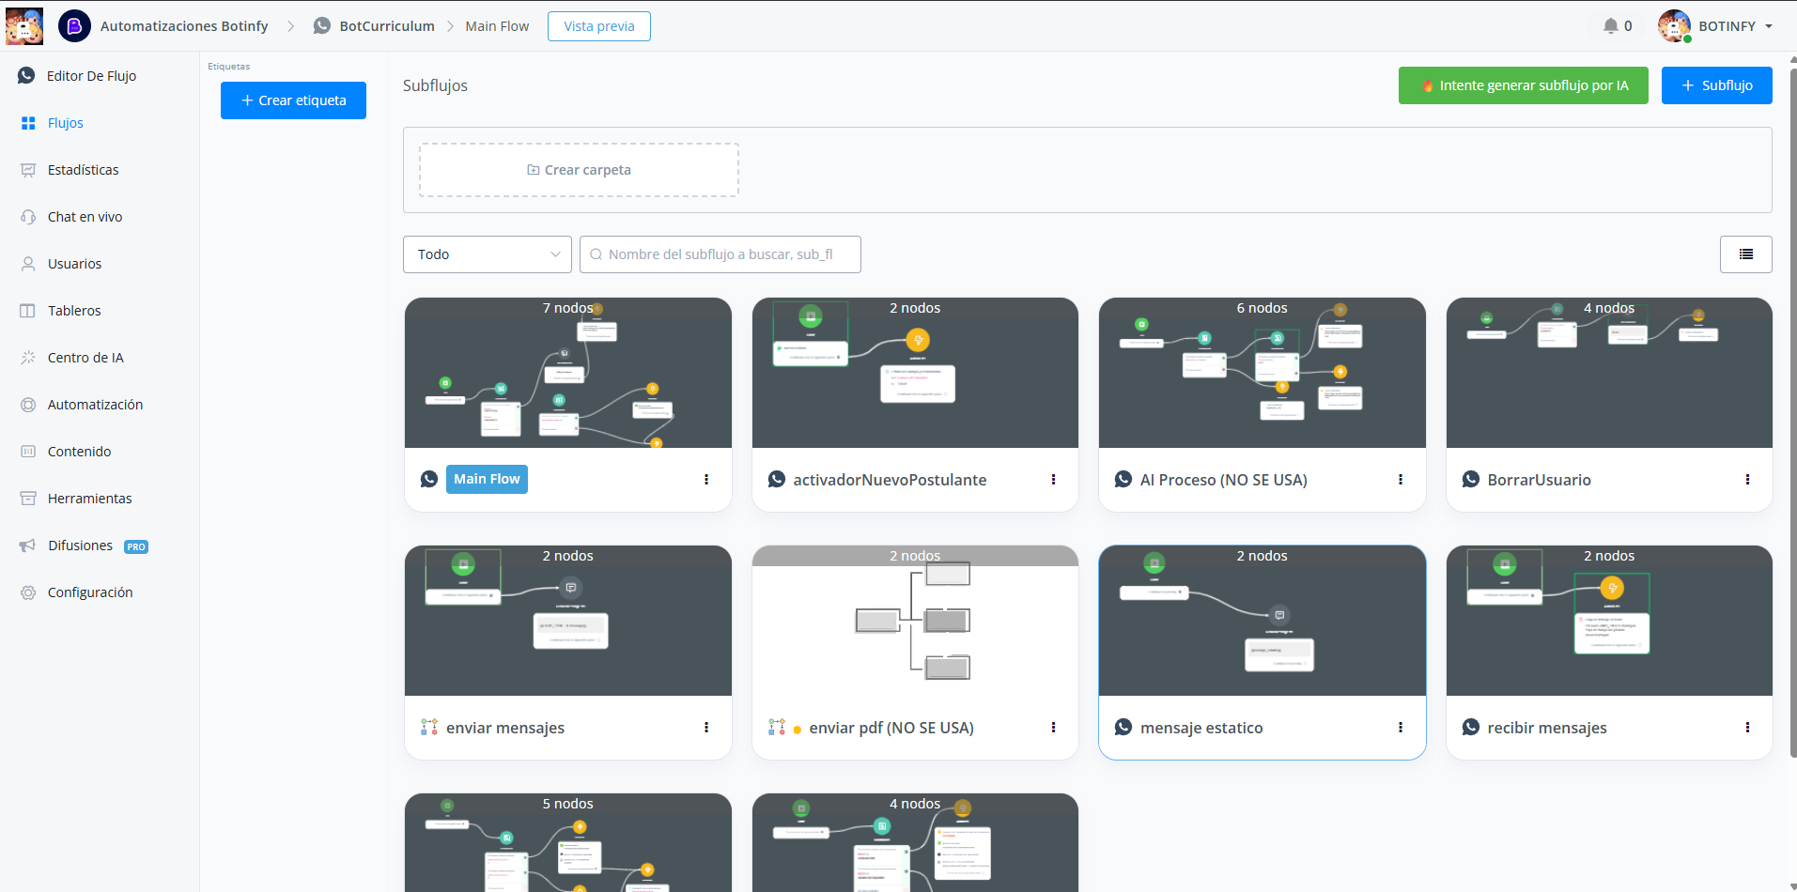Open the enviar mensajes flow thumbnail
The width and height of the screenshot is (1797, 892).
point(568,621)
